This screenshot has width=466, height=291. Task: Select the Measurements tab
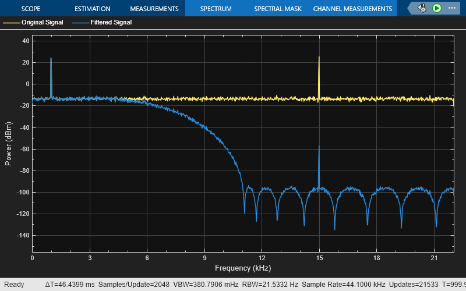point(154,9)
